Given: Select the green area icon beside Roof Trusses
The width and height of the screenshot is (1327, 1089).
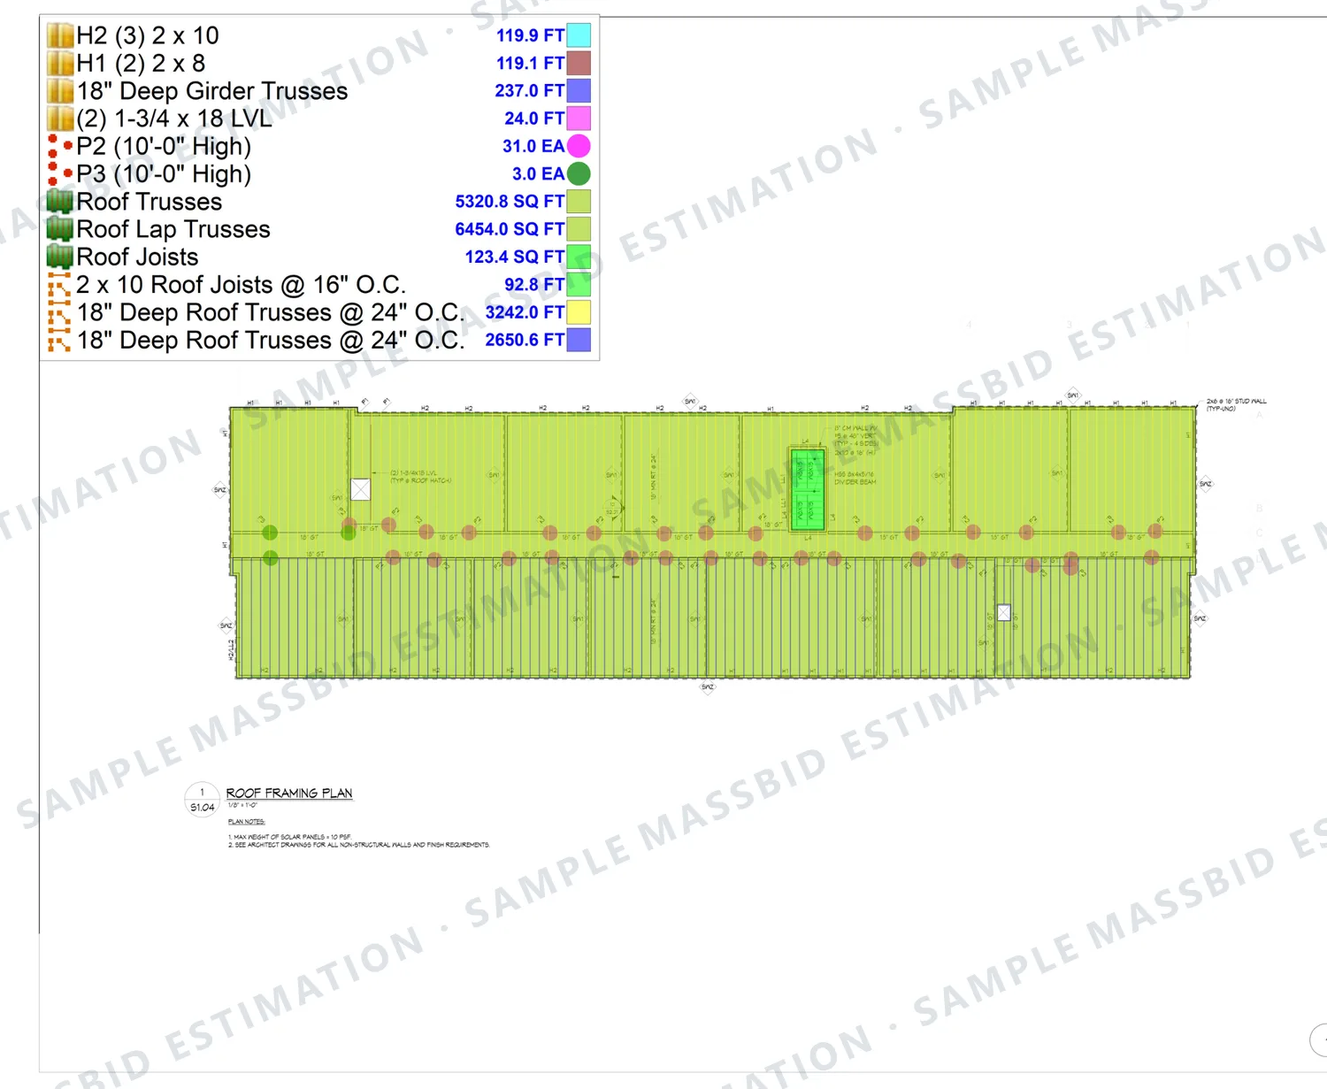Looking at the screenshot, I should click(x=59, y=201).
